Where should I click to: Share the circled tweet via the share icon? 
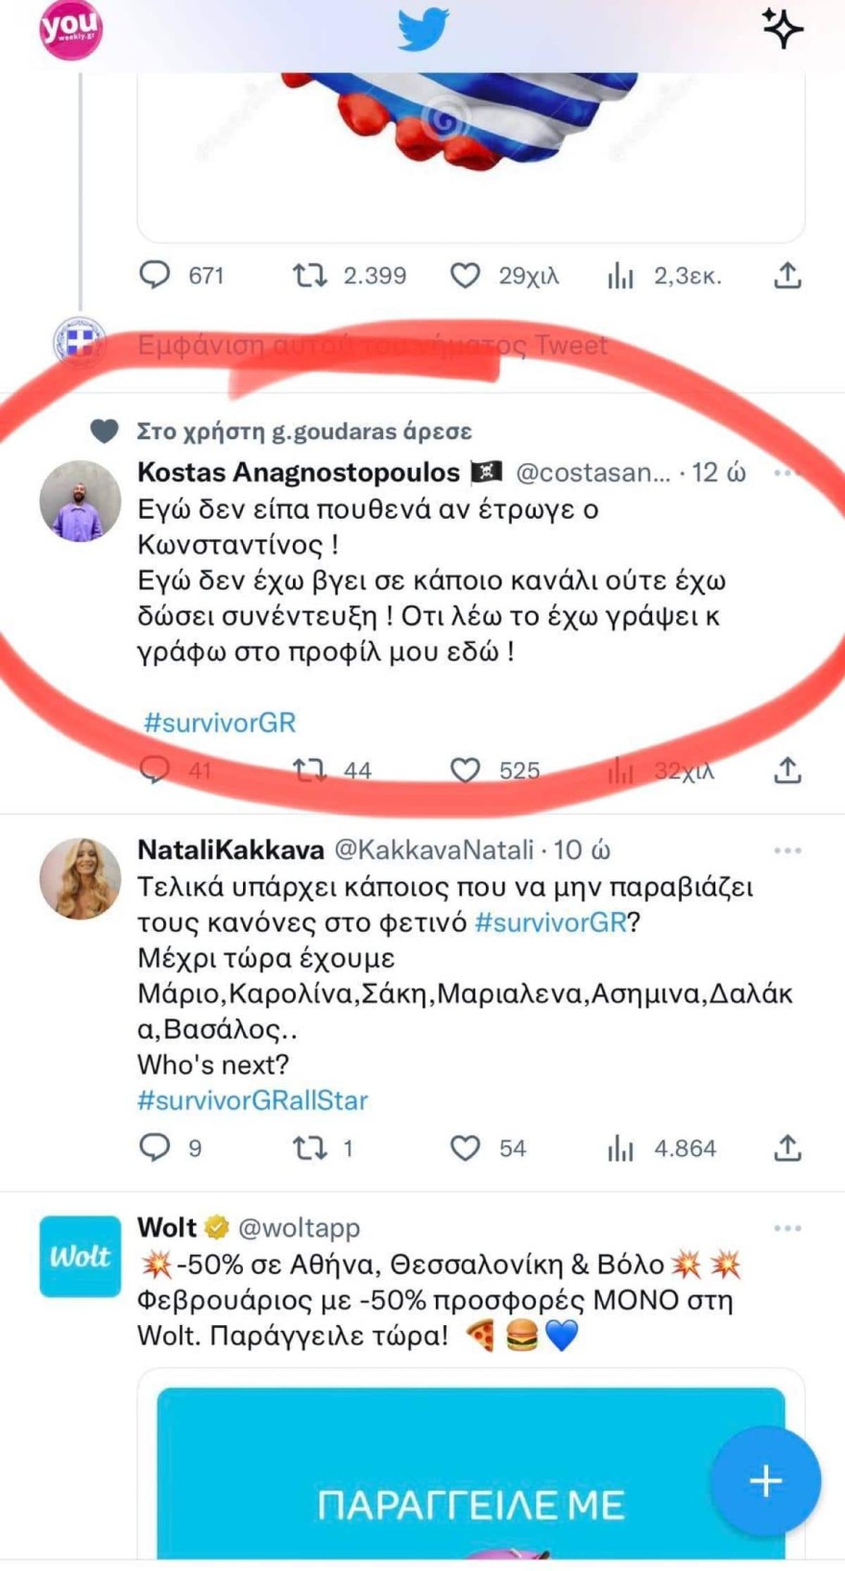789,769
